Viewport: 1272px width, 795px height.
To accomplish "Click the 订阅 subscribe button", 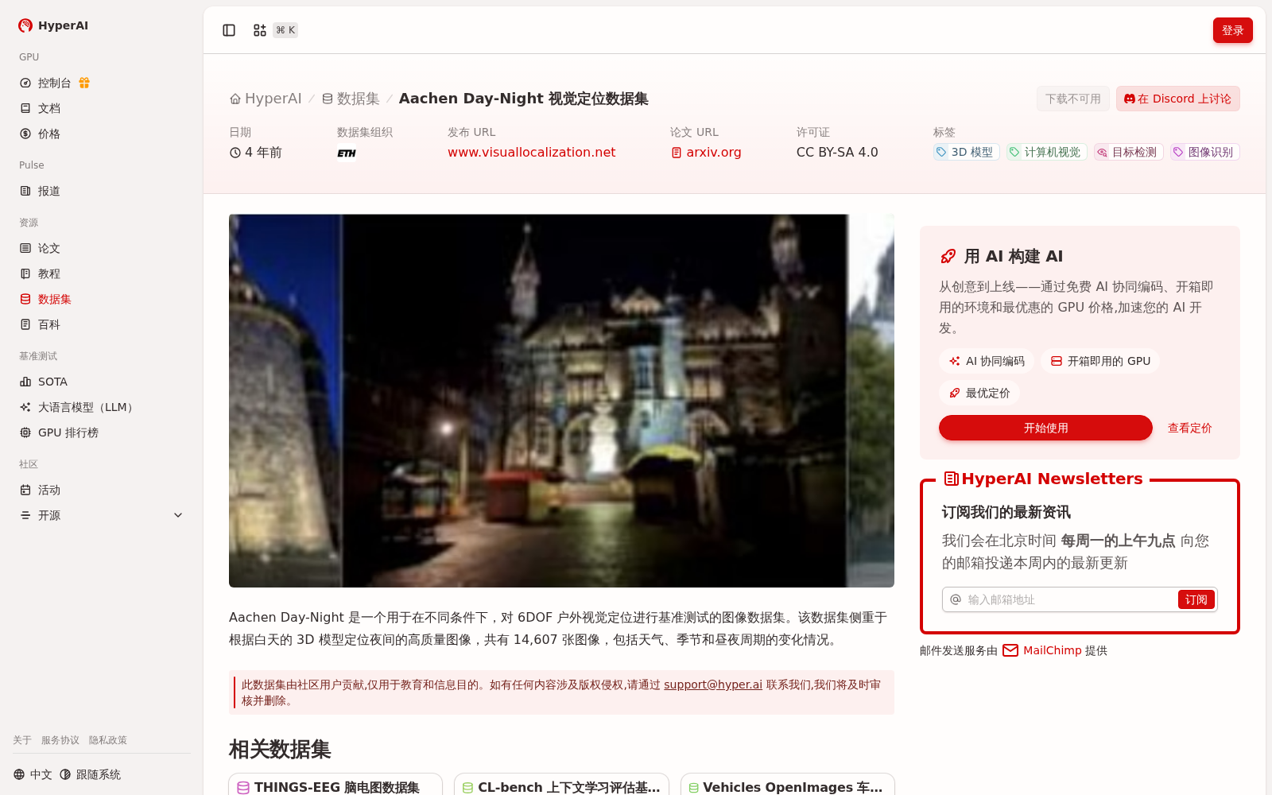I will 1196,599.
